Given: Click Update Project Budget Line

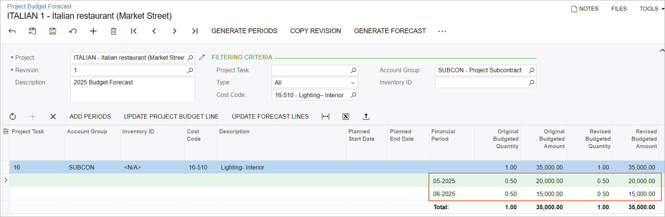Looking at the screenshot, I should click(x=171, y=117).
